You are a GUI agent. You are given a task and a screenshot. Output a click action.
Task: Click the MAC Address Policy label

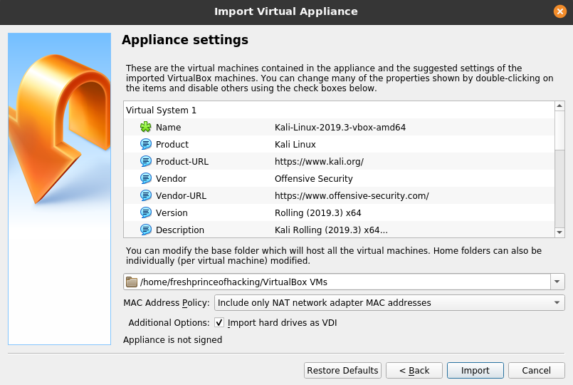click(x=167, y=303)
